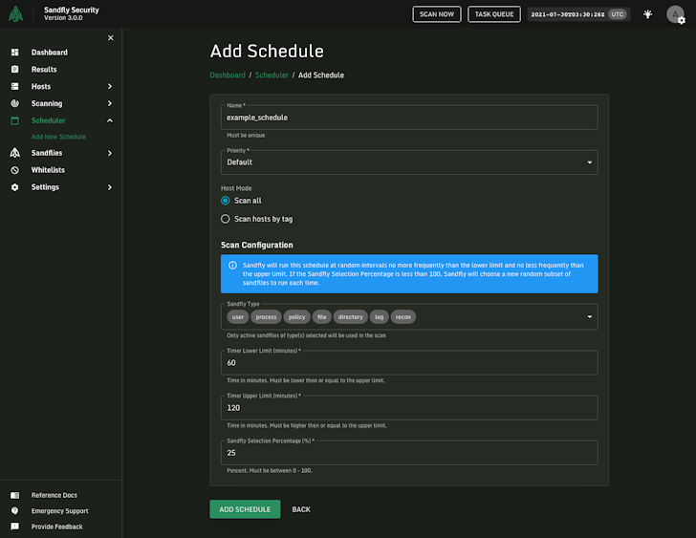Open the Emergency Support link

point(59,511)
